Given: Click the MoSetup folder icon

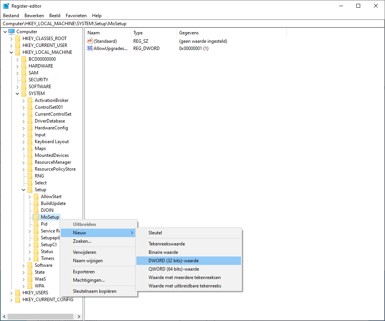Looking at the screenshot, I should pos(36,217).
